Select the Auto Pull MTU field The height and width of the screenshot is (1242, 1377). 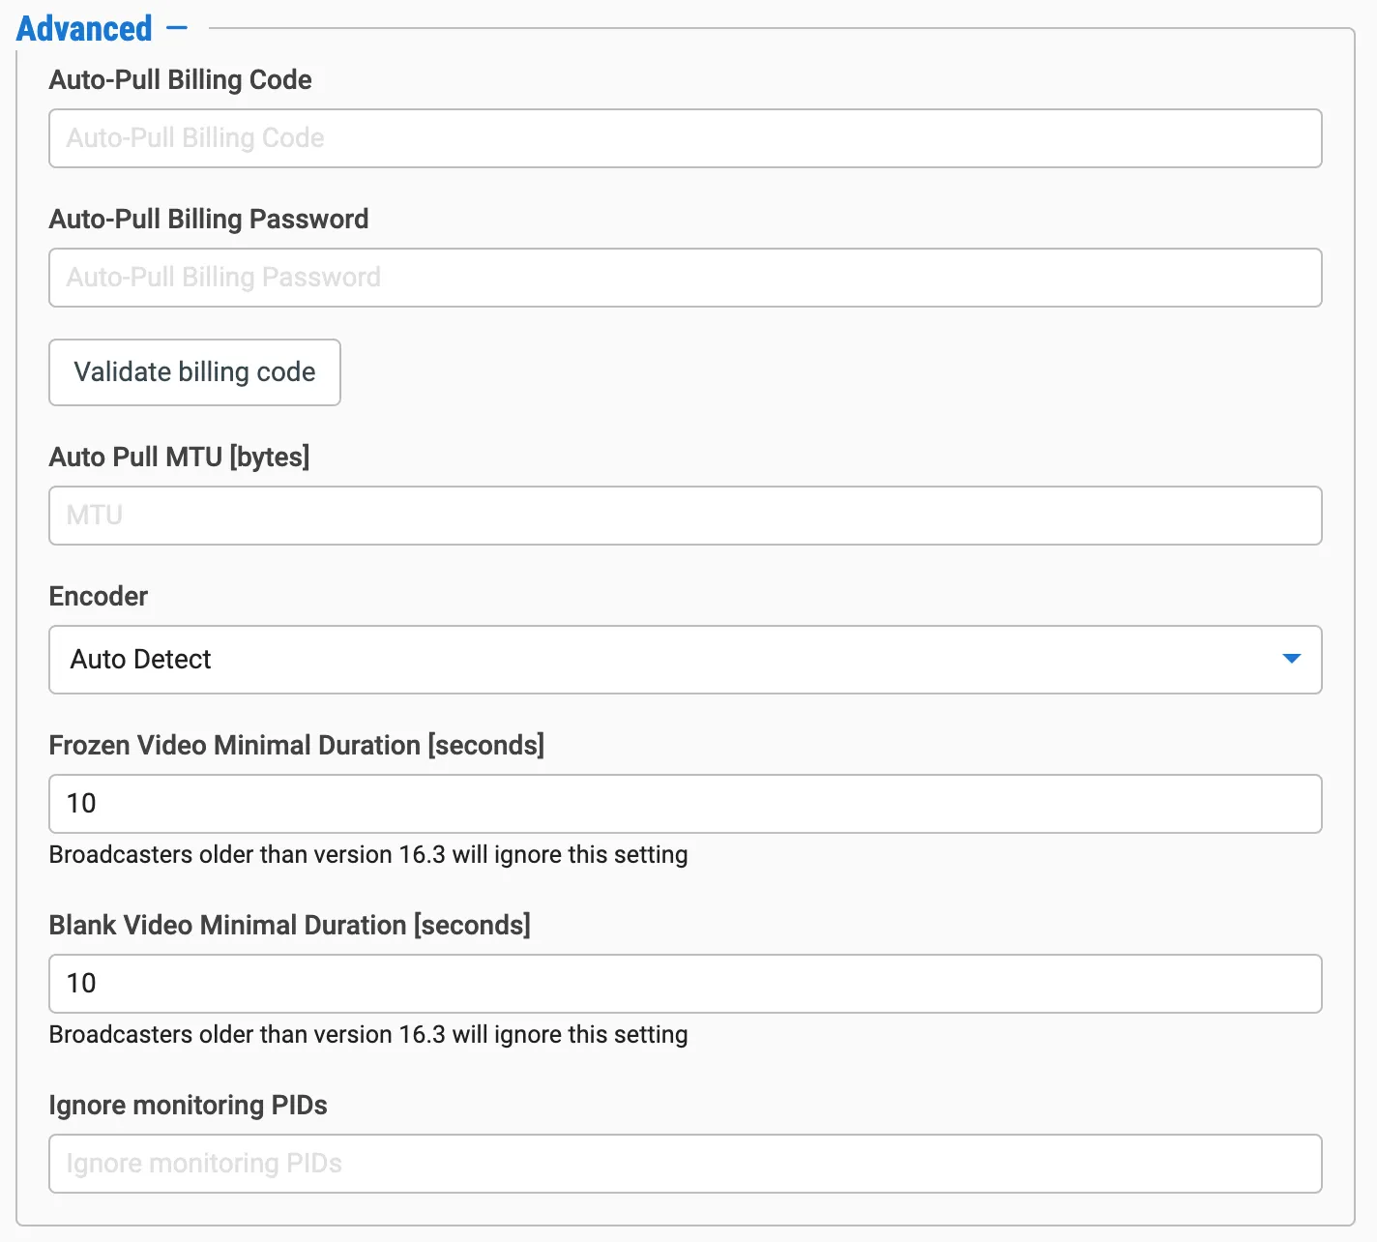[x=685, y=516]
